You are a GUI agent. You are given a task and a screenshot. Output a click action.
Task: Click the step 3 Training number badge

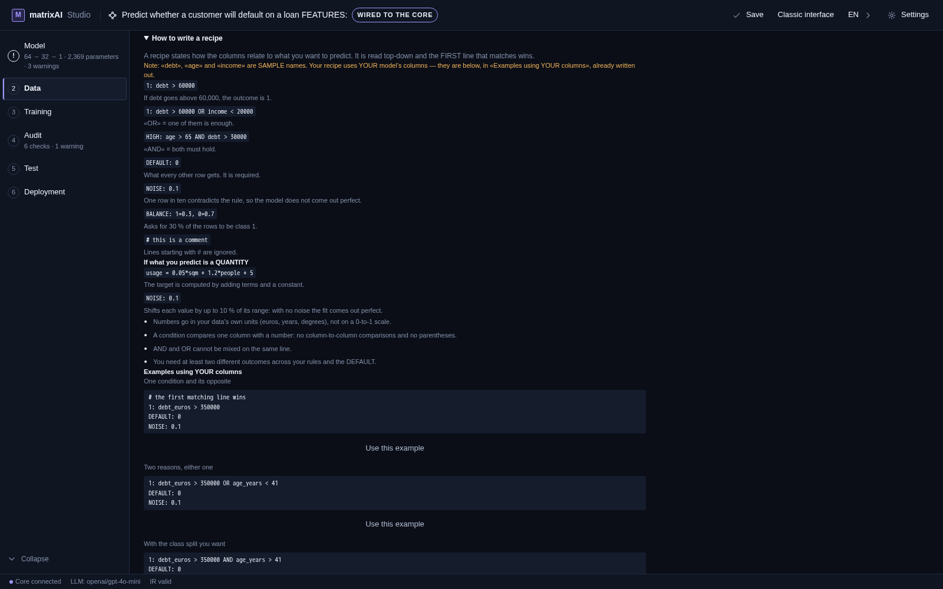(14, 112)
